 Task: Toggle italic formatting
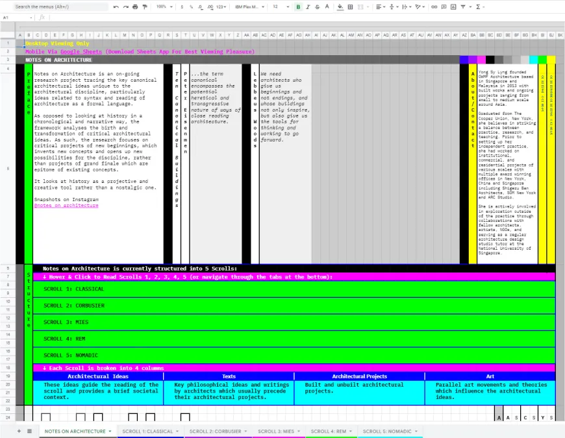click(308, 7)
